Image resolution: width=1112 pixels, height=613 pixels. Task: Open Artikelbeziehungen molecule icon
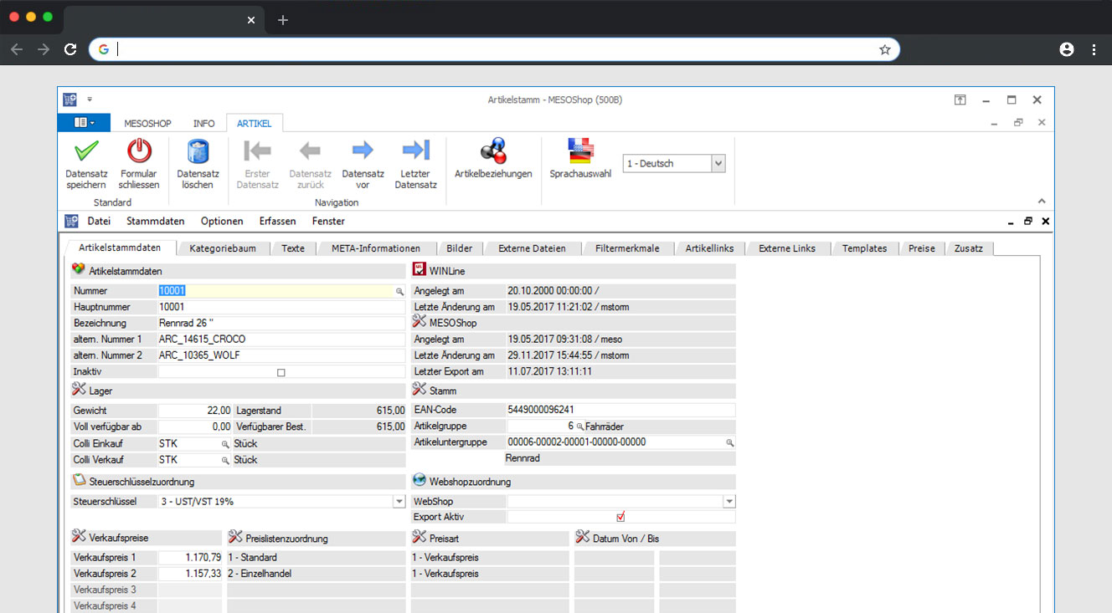coord(493,151)
